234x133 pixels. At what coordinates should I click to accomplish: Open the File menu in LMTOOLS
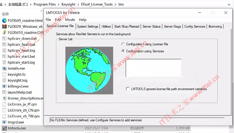pos(48,20)
